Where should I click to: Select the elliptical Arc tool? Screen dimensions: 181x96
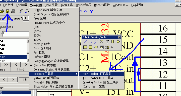(x=96, y=41)
